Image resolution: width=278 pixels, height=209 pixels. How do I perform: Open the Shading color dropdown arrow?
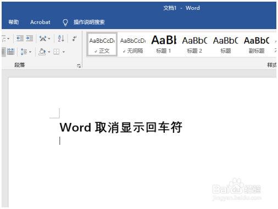(49, 52)
